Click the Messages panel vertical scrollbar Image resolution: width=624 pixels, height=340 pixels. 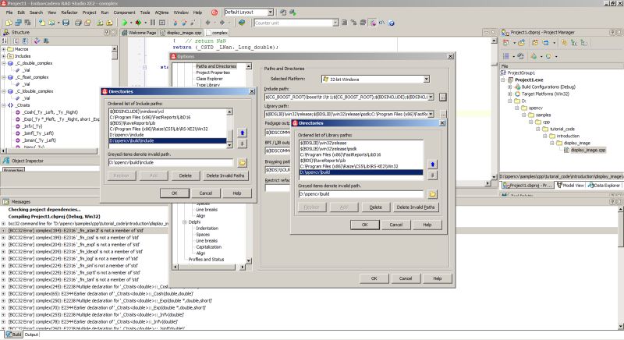click(x=620, y=267)
